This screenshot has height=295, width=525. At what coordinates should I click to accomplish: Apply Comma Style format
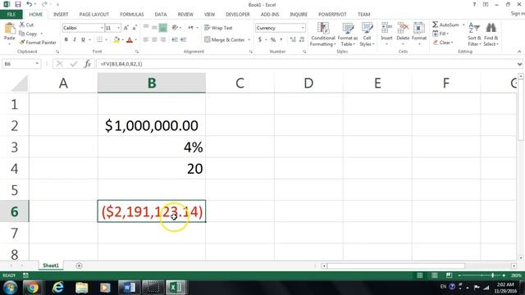point(281,39)
